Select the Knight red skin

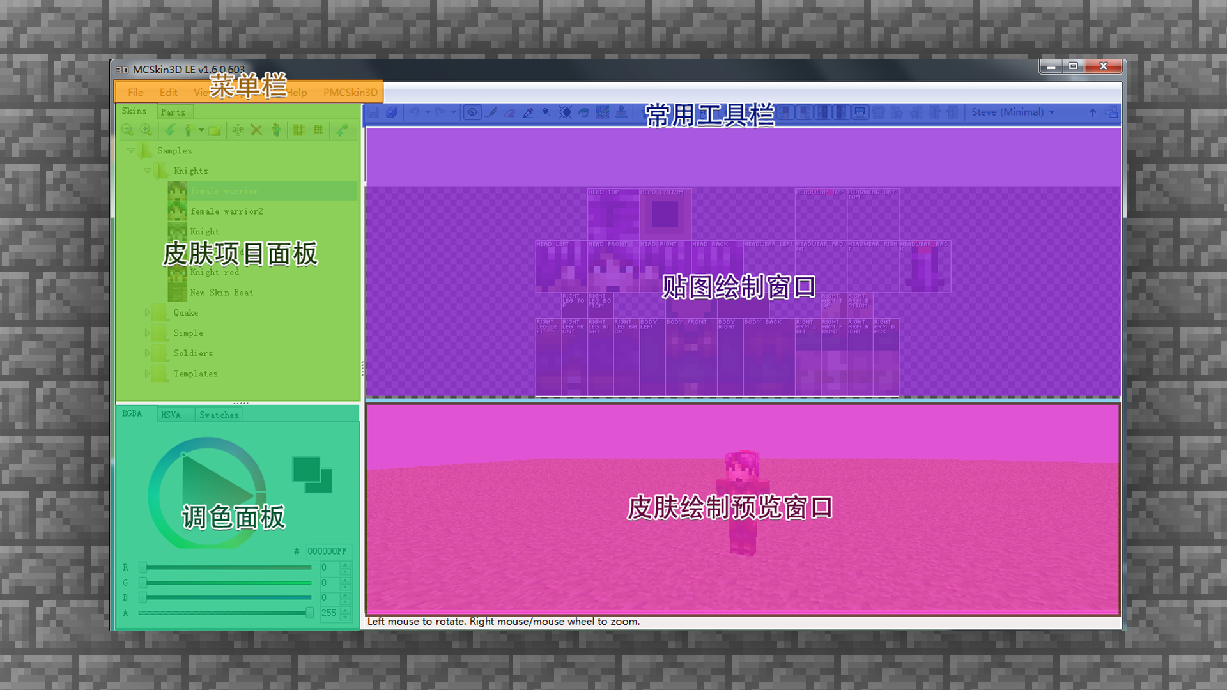(x=215, y=272)
